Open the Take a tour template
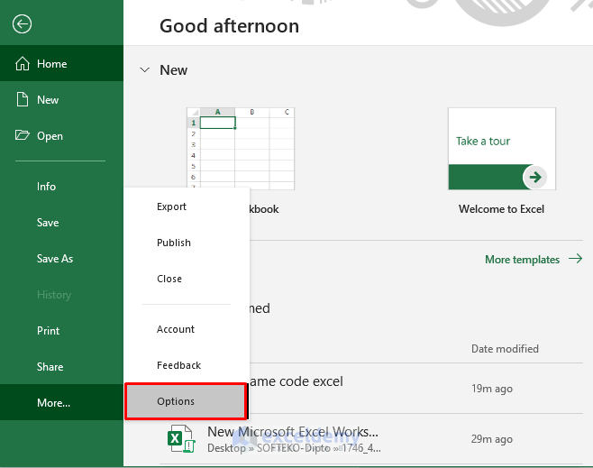The height and width of the screenshot is (468, 593). 502,149
